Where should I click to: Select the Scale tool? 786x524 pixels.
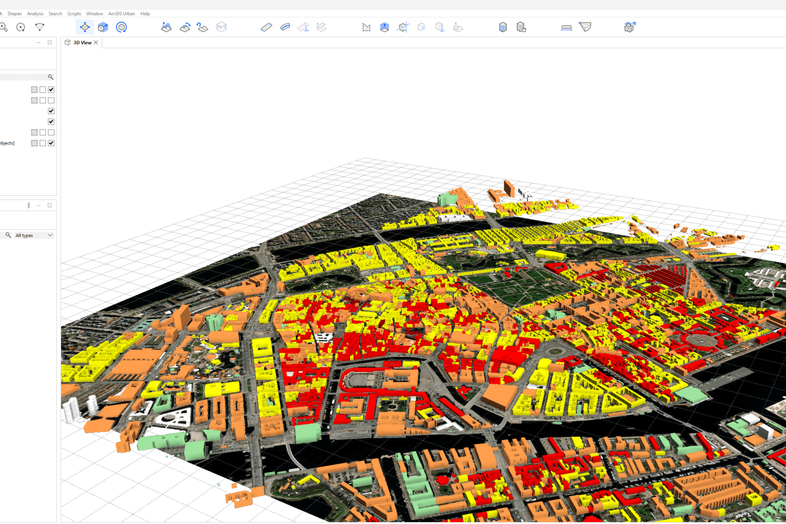click(103, 27)
